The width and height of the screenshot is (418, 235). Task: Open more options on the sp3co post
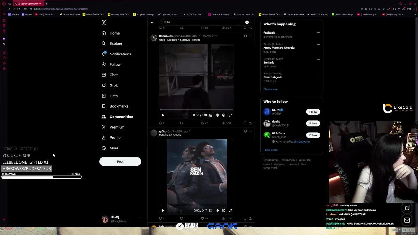tap(250, 131)
